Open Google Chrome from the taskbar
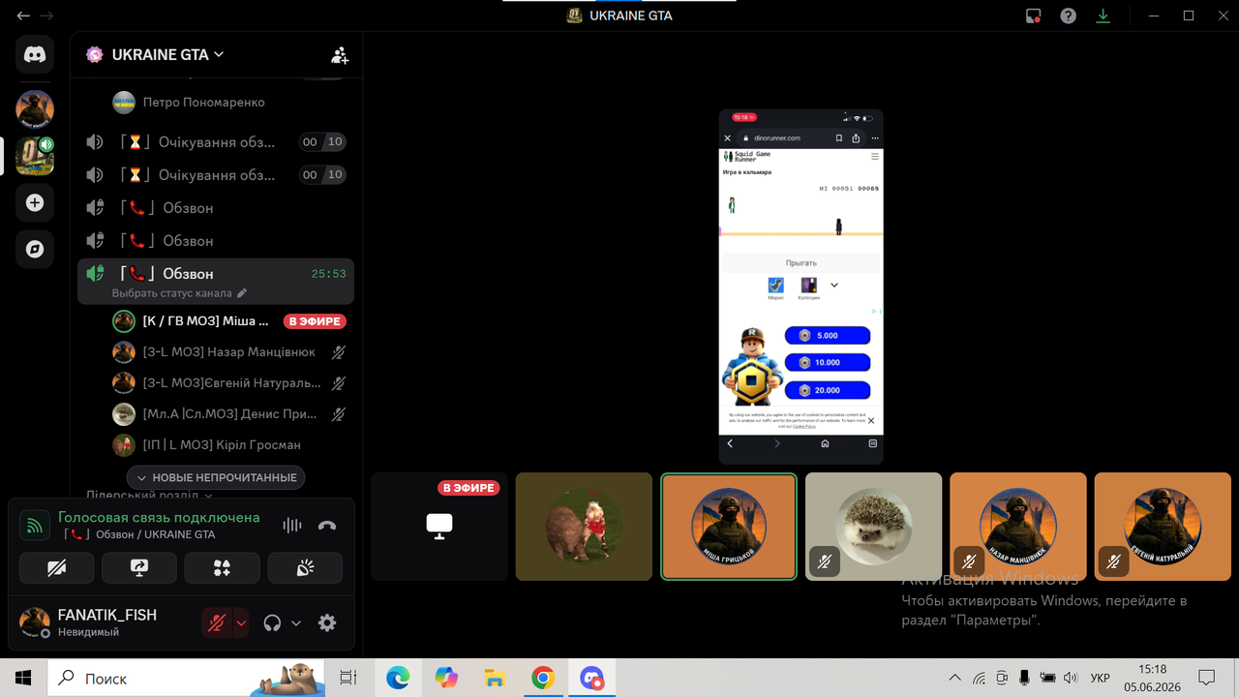 542,678
